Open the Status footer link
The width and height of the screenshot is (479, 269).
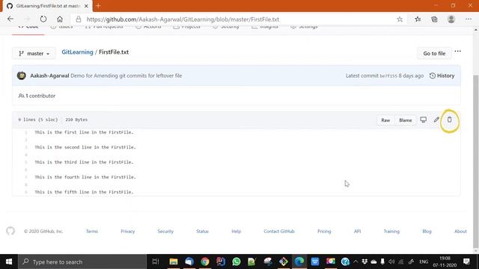click(x=202, y=231)
